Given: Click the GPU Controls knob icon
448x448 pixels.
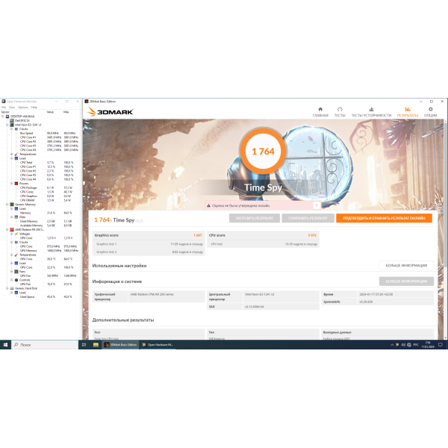Looking at the screenshot, I should (x=16, y=280).
